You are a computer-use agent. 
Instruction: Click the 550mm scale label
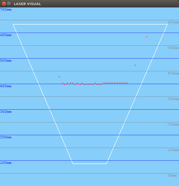click(173, 48)
